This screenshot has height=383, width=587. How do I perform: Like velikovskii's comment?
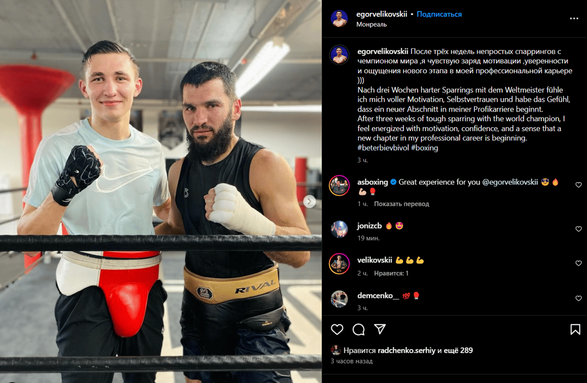579,263
